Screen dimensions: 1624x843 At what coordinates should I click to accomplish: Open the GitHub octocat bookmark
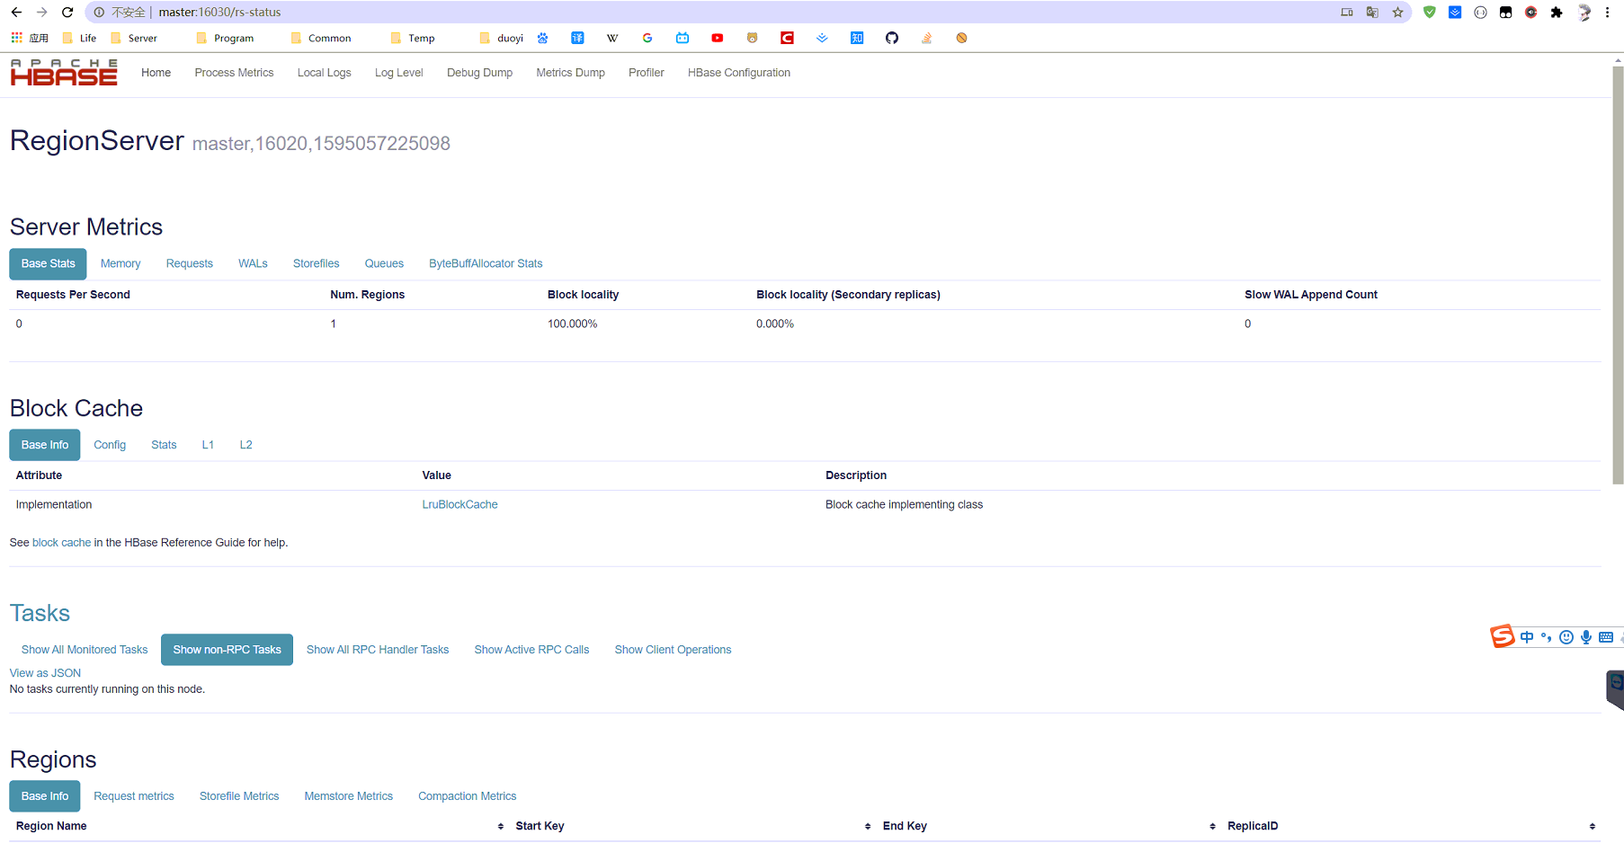point(892,38)
